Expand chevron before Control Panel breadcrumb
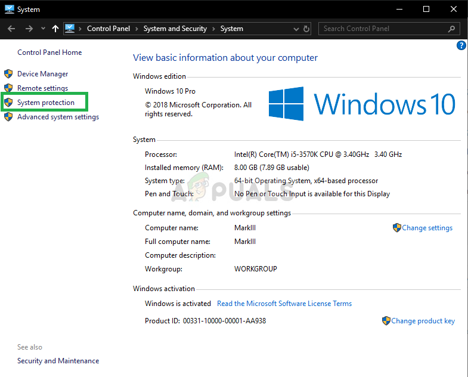 point(80,29)
